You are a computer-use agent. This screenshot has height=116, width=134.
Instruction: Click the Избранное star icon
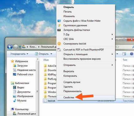[x=12, y=61]
